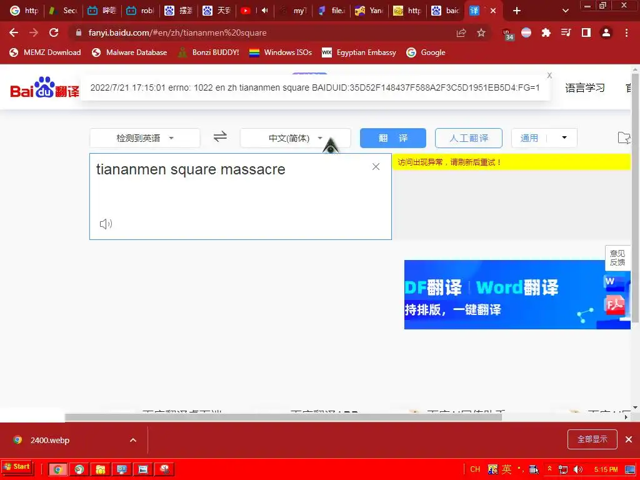The image size is (640, 480).
Task: Open the Chrome extensions puzzle icon
Action: pyautogui.click(x=546, y=32)
